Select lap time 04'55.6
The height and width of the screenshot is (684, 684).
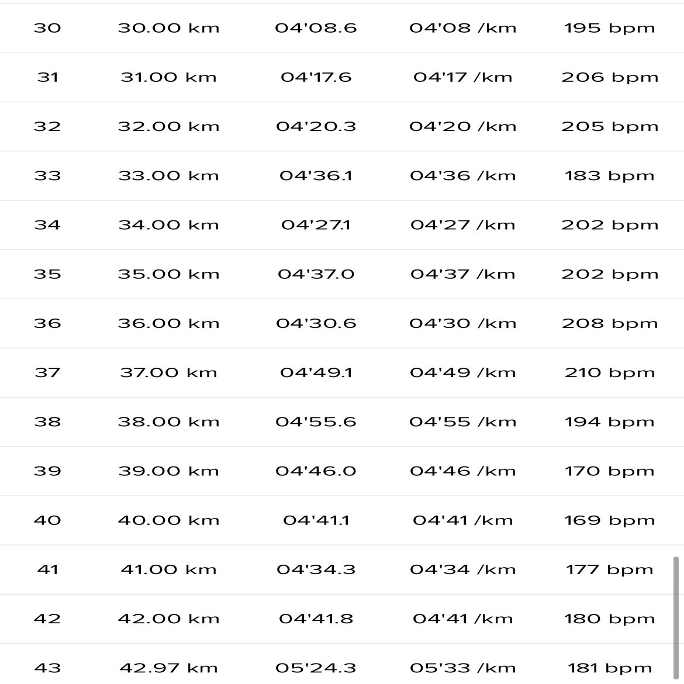point(316,422)
